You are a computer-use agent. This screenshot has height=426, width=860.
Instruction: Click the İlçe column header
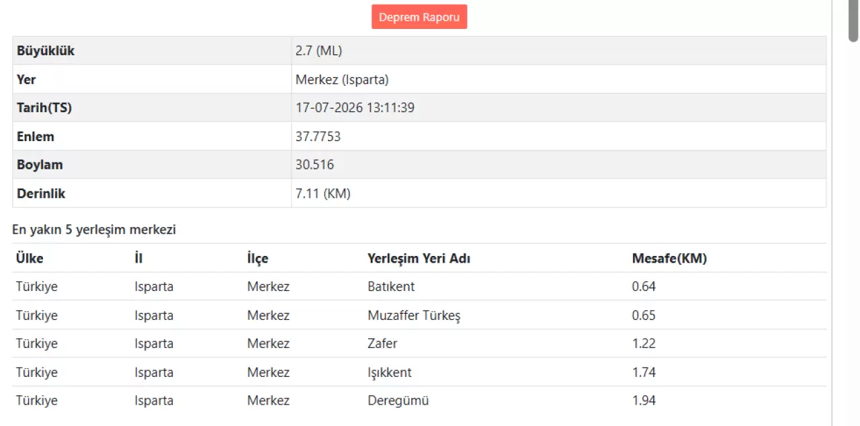(257, 258)
